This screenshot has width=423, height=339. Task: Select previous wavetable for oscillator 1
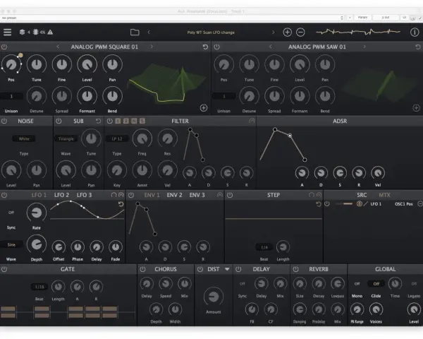(x=58, y=47)
